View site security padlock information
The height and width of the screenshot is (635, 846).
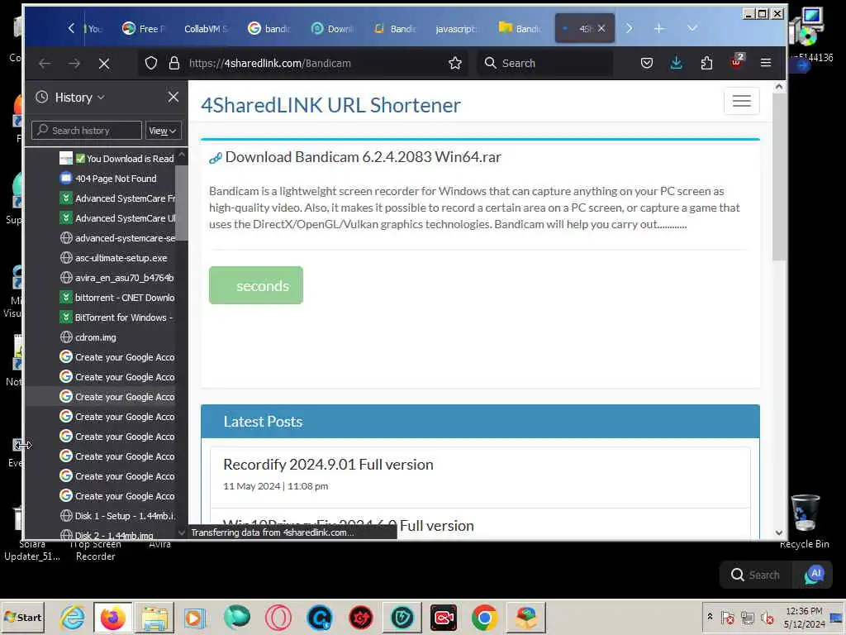click(x=173, y=63)
